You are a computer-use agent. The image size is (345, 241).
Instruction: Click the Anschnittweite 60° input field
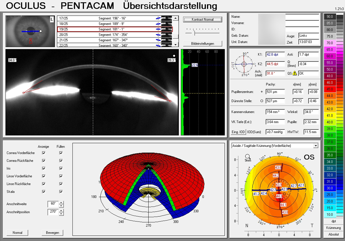[53, 204]
